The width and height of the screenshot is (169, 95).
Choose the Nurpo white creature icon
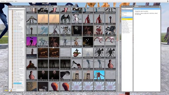(x=77, y=19)
